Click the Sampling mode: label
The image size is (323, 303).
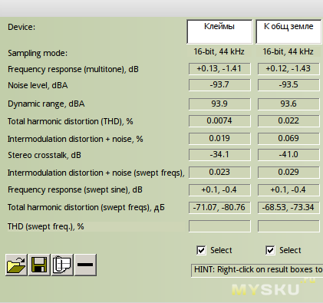[x=38, y=53]
